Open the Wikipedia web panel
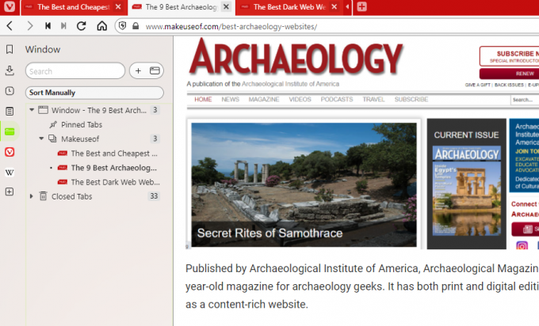 coord(10,172)
